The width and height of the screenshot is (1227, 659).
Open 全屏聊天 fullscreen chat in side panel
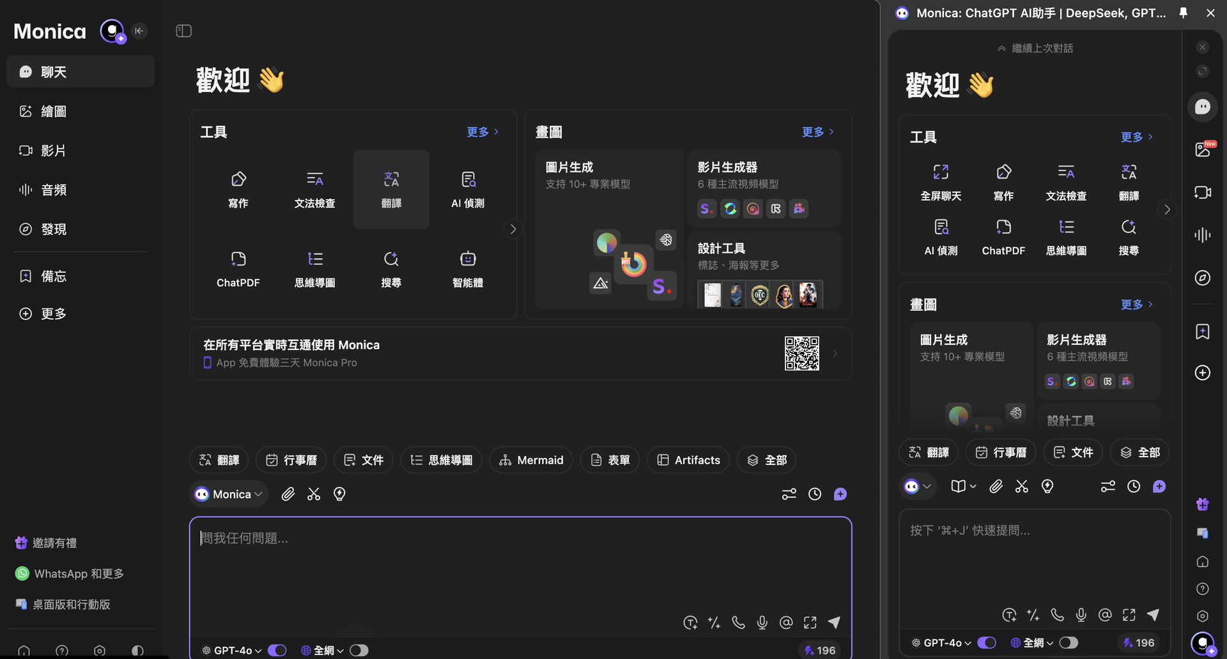[941, 182]
